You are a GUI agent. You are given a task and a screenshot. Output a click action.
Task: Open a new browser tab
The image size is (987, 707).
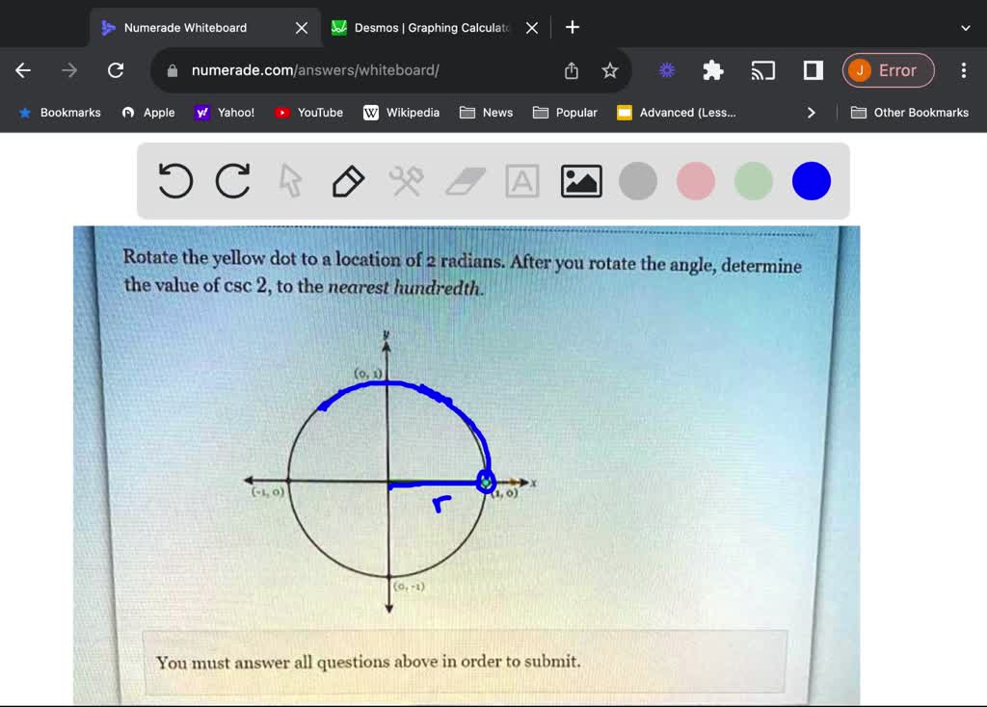point(572,27)
